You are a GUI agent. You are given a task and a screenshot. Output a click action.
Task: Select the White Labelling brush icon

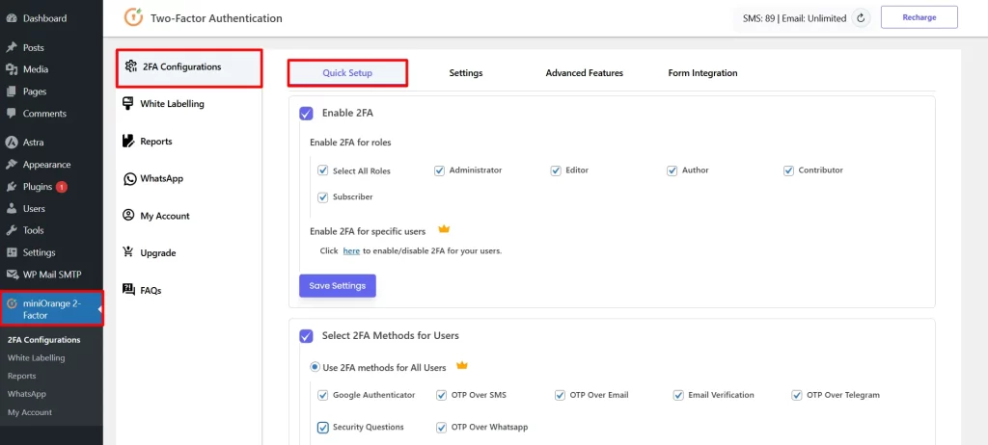[130, 104]
